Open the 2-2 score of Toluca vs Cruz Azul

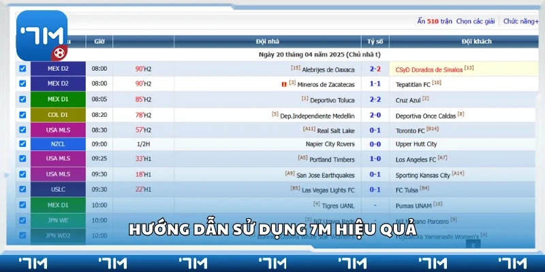coord(375,99)
